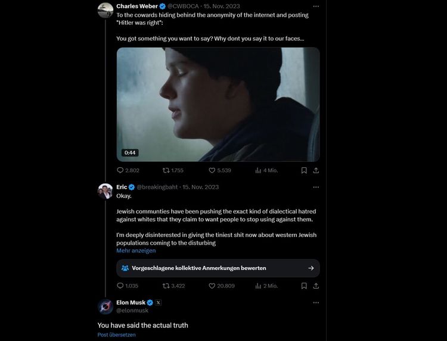
Task: View analytics of Charles Weber's post
Action: pos(258,170)
